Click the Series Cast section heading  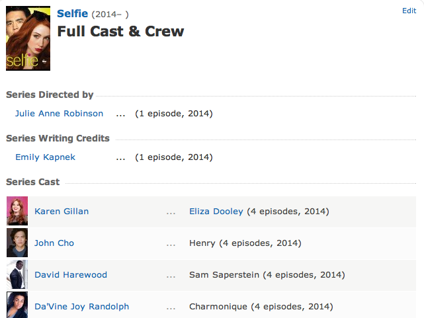point(32,182)
